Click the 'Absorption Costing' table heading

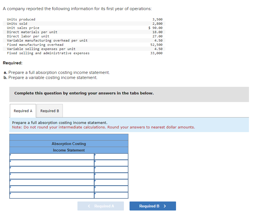pyautogui.click(x=69, y=144)
